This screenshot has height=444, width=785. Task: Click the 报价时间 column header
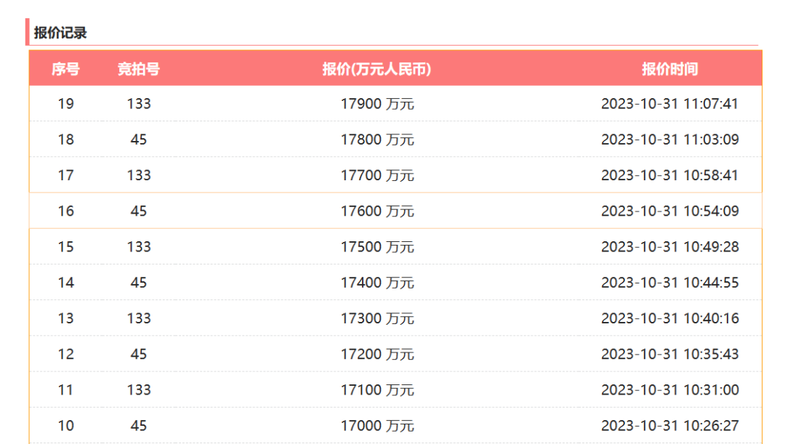[x=669, y=69]
